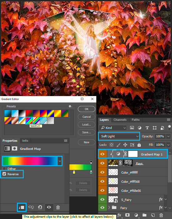Switch to the Channels tab
This screenshot has width=172, height=219.
(120, 120)
